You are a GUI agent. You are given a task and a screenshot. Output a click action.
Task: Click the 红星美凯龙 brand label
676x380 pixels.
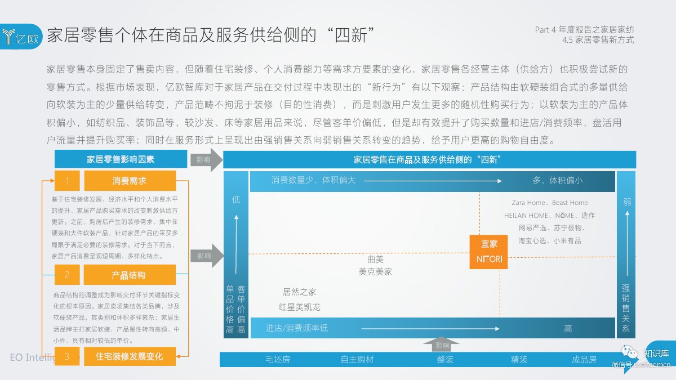(x=299, y=307)
